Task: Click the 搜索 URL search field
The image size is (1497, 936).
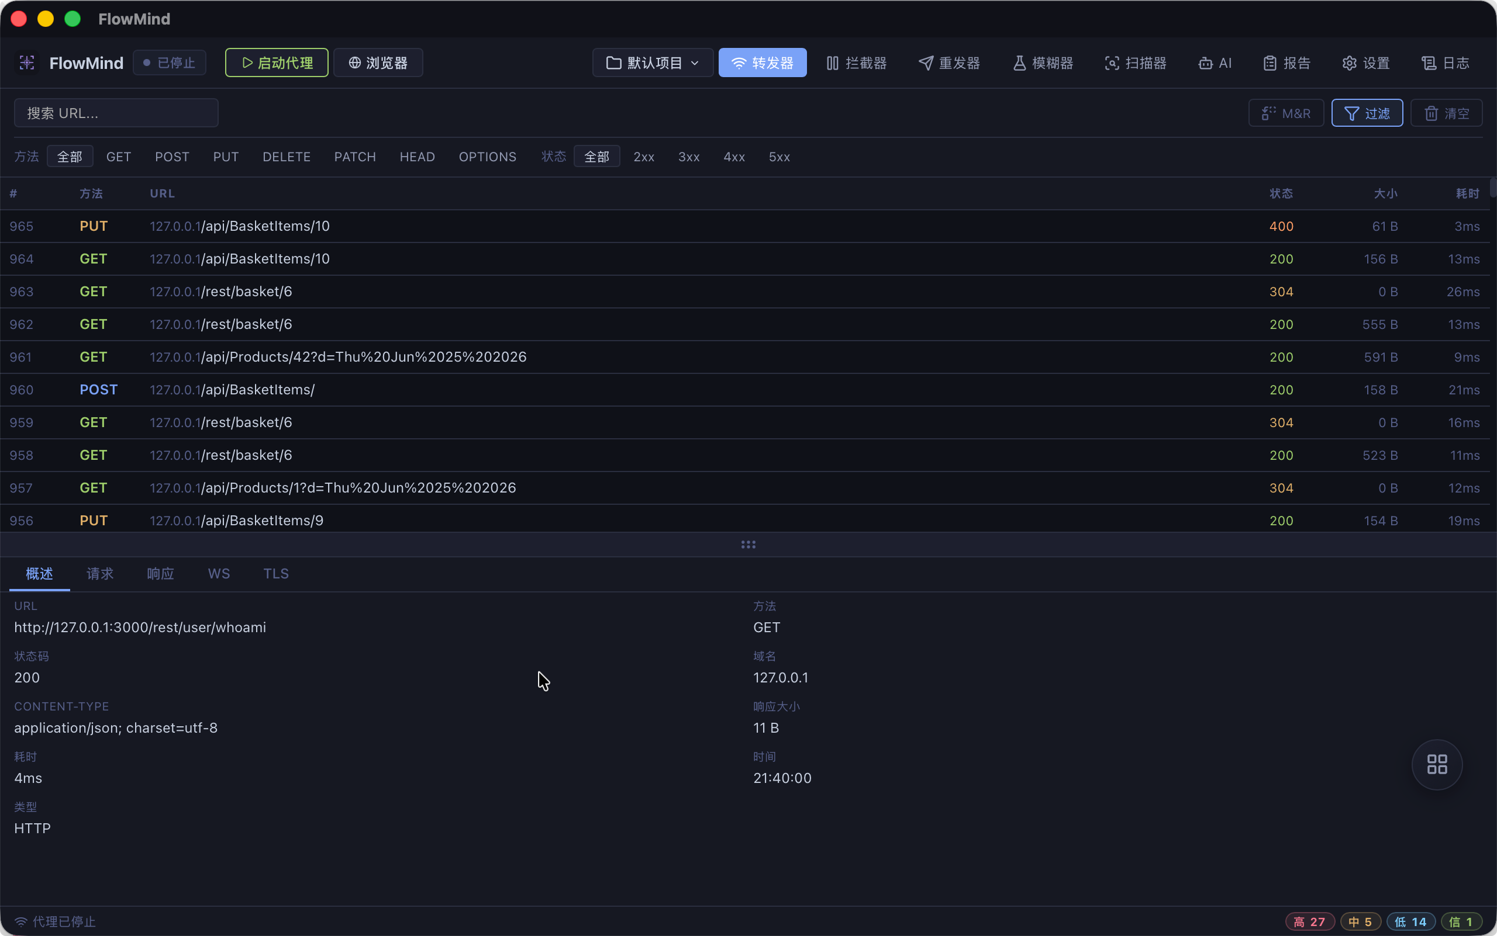Action: pos(116,113)
